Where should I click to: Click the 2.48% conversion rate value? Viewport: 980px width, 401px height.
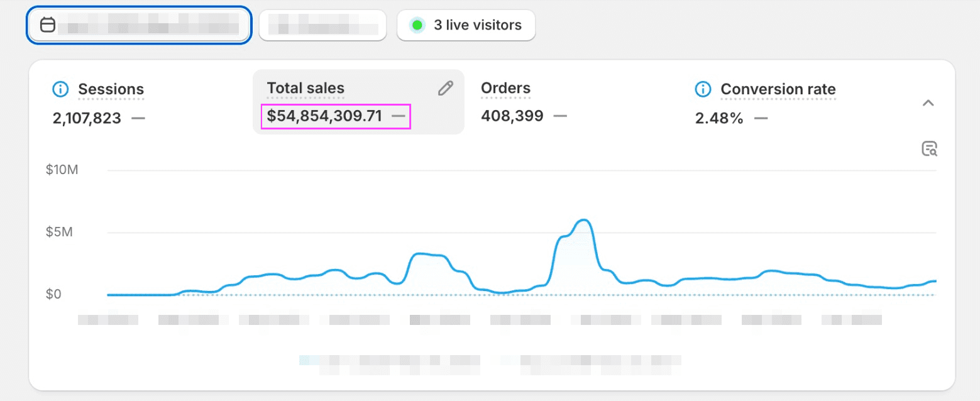pos(718,118)
